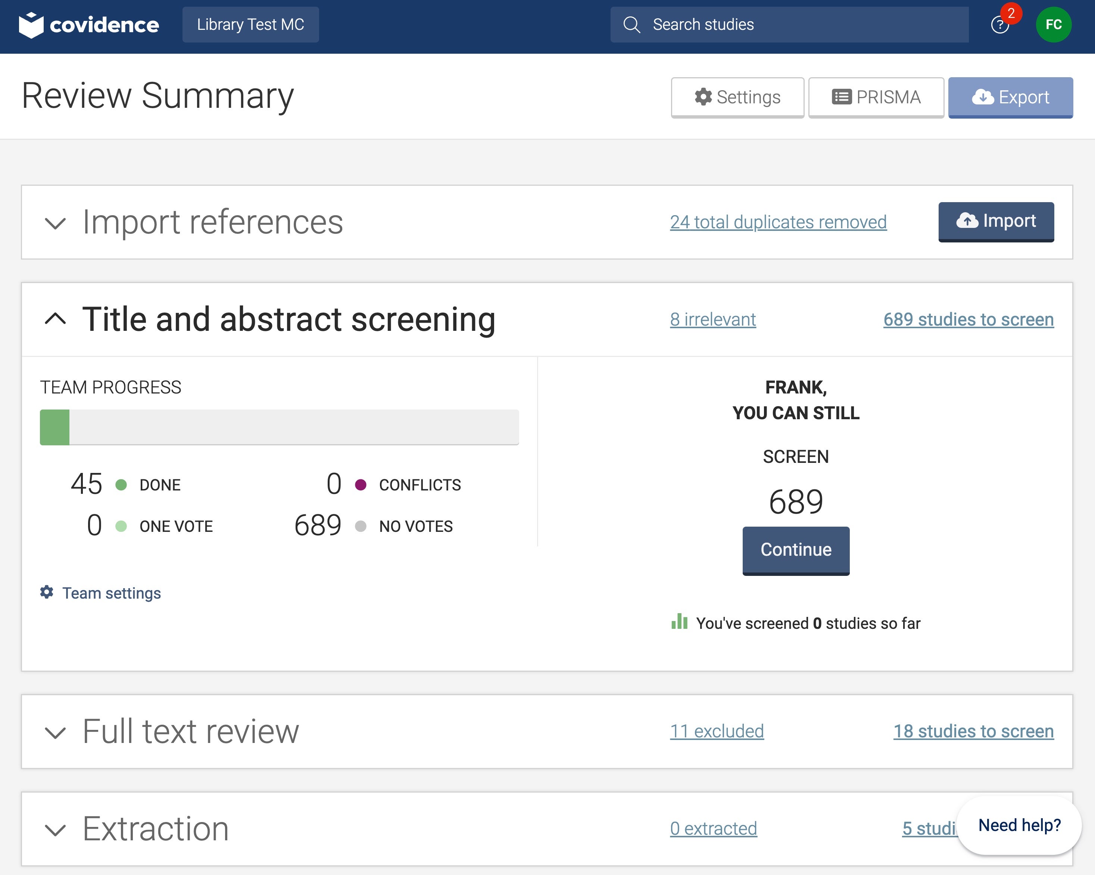This screenshot has height=875, width=1095.
Task: Click the Covidence logo
Action: tap(90, 24)
